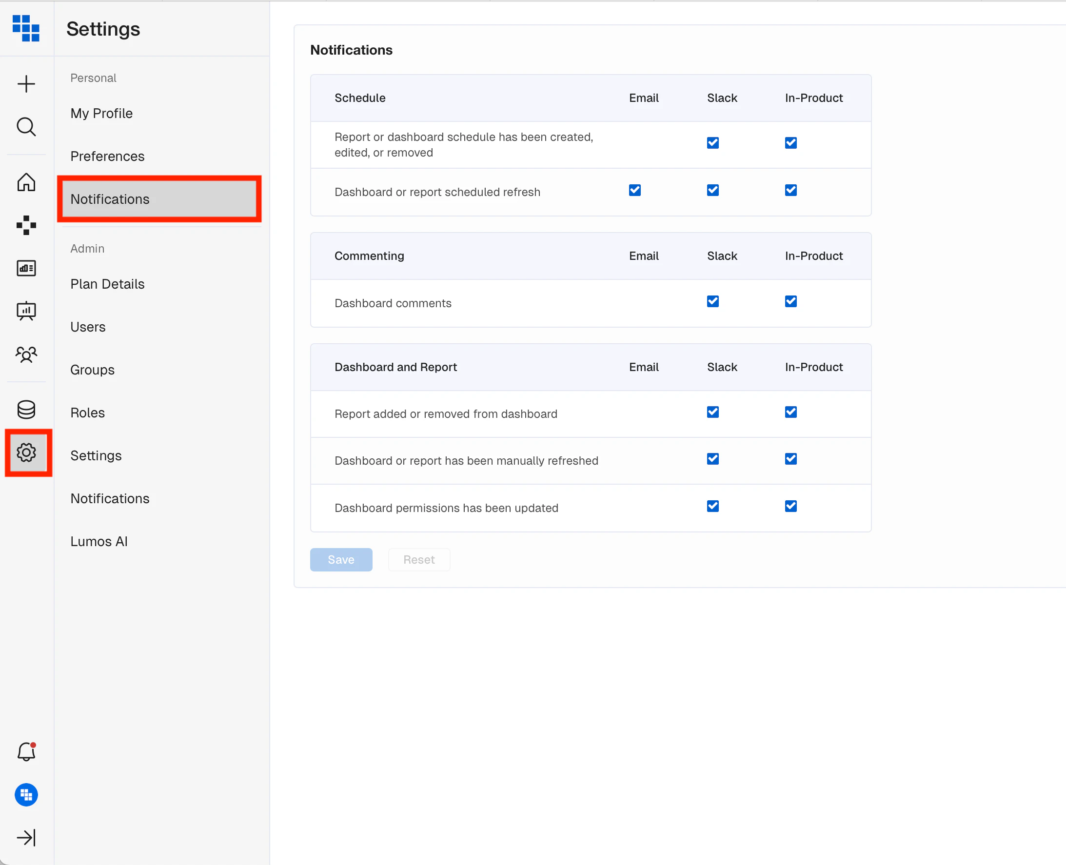Collapse the sidebar using the arrow icon
This screenshot has height=865, width=1066.
26,838
